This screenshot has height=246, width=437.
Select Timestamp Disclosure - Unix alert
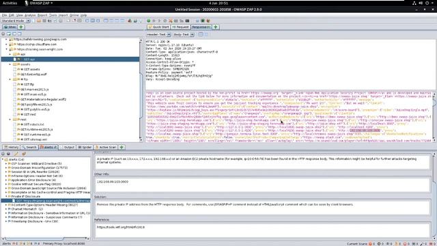point(35,221)
